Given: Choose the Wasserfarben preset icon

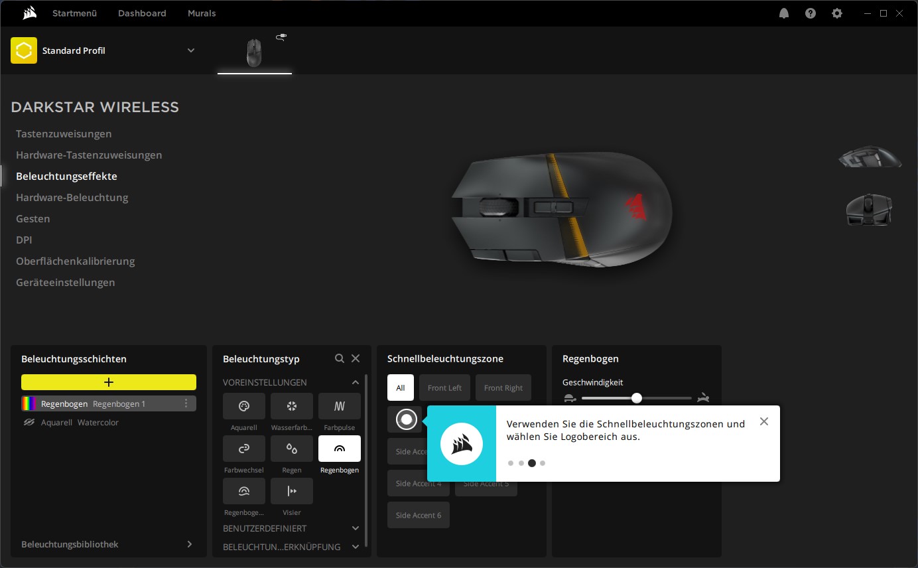Looking at the screenshot, I should (x=291, y=405).
